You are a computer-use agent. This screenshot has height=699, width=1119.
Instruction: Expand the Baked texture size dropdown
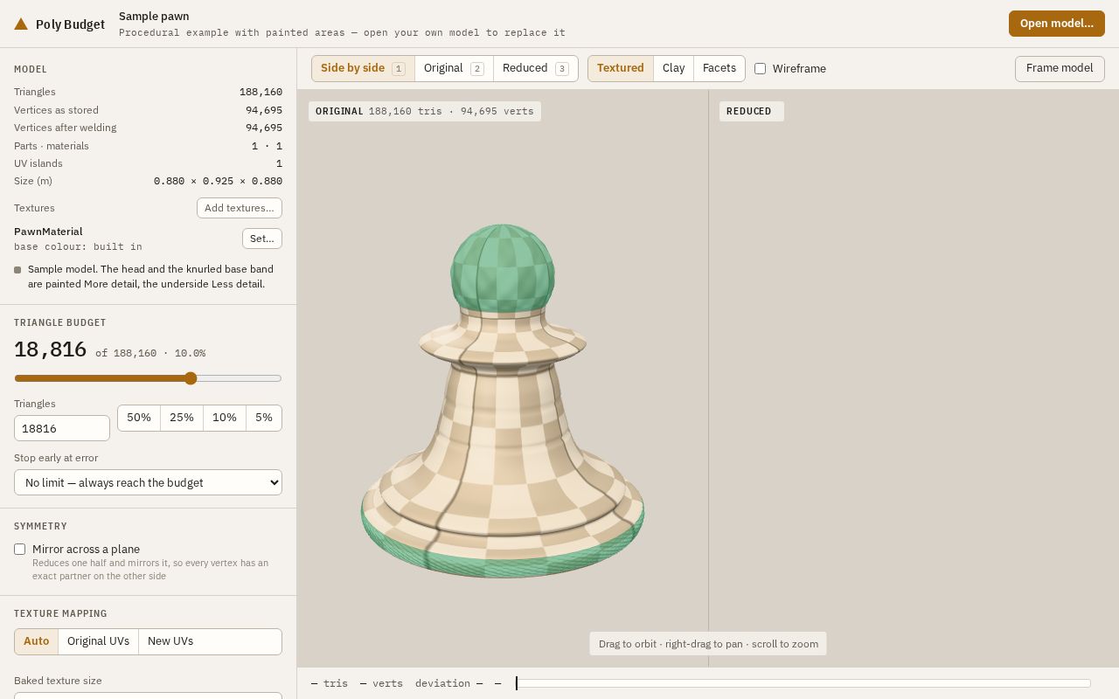(x=148, y=696)
